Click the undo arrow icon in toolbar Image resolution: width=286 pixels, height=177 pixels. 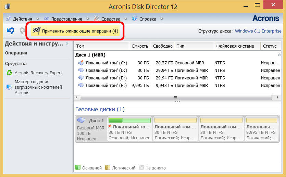[10, 31]
